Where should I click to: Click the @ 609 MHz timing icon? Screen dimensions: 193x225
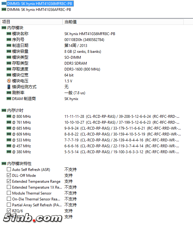coord(9,134)
